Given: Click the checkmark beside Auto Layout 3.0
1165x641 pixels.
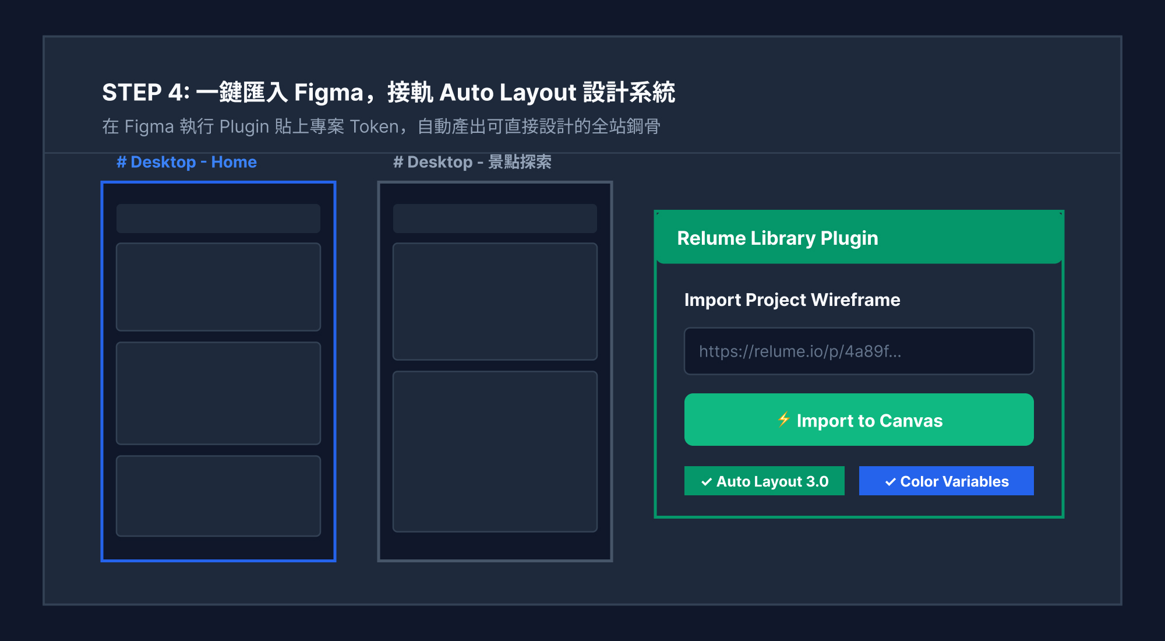Looking at the screenshot, I should [707, 482].
